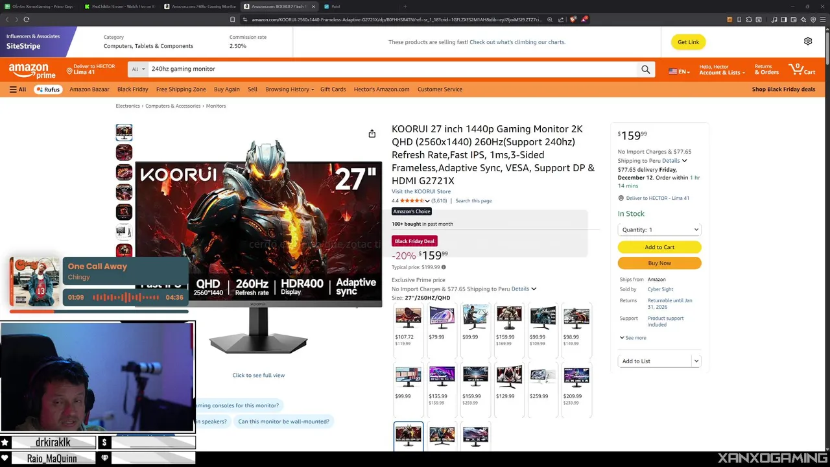Click the Amazon search input field
This screenshot has height=467, width=830.
pos(392,69)
